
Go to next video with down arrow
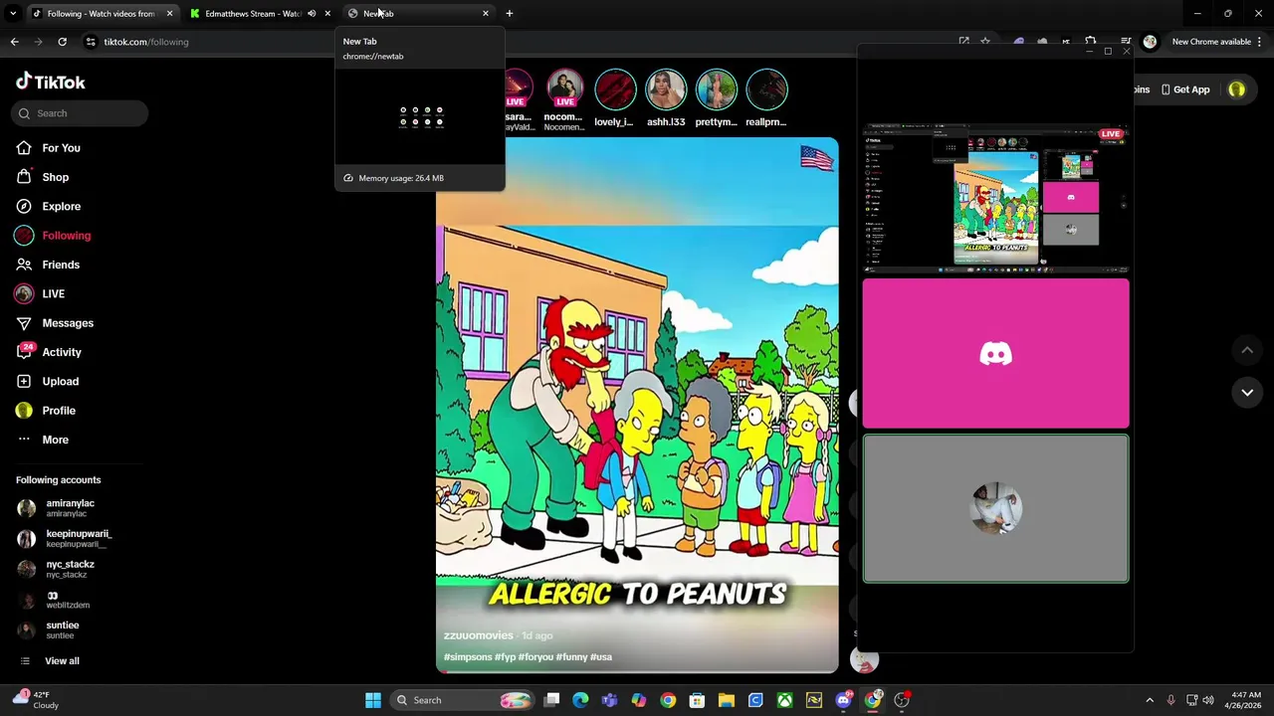tap(1247, 393)
